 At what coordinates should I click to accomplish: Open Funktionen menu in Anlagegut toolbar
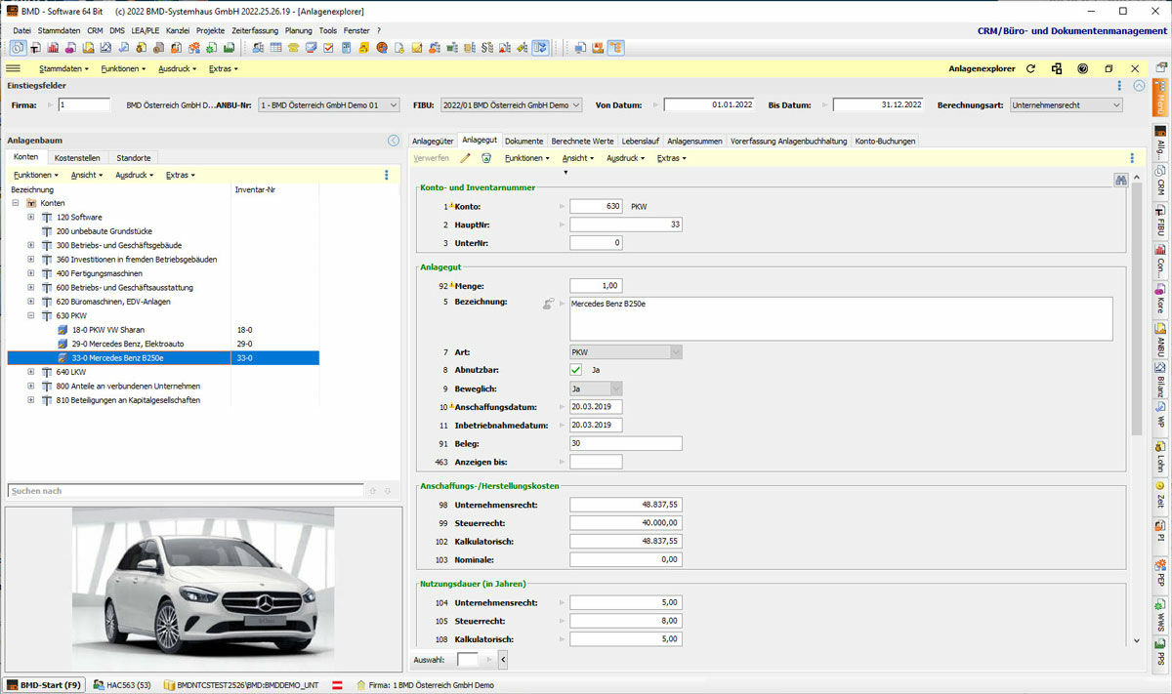point(526,158)
